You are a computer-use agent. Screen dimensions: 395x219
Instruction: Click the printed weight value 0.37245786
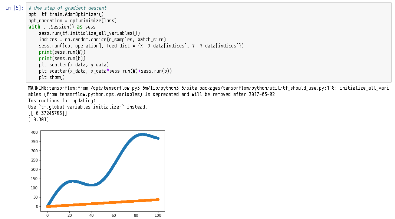click(x=48, y=113)
